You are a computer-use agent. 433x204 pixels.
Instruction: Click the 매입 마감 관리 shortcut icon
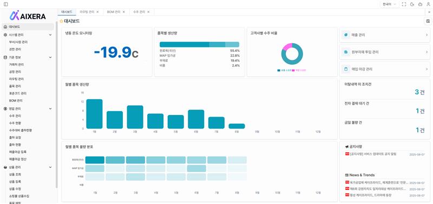click(345, 69)
